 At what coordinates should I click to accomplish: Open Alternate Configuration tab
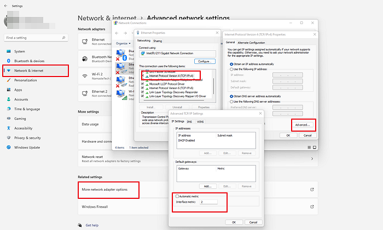click(x=251, y=43)
